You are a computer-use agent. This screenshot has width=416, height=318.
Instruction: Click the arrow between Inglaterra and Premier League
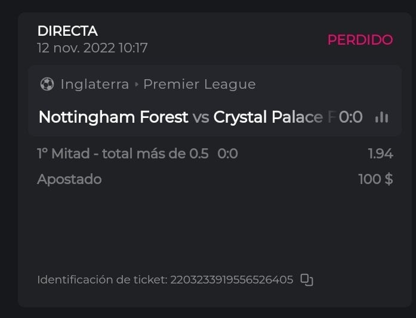(136, 85)
